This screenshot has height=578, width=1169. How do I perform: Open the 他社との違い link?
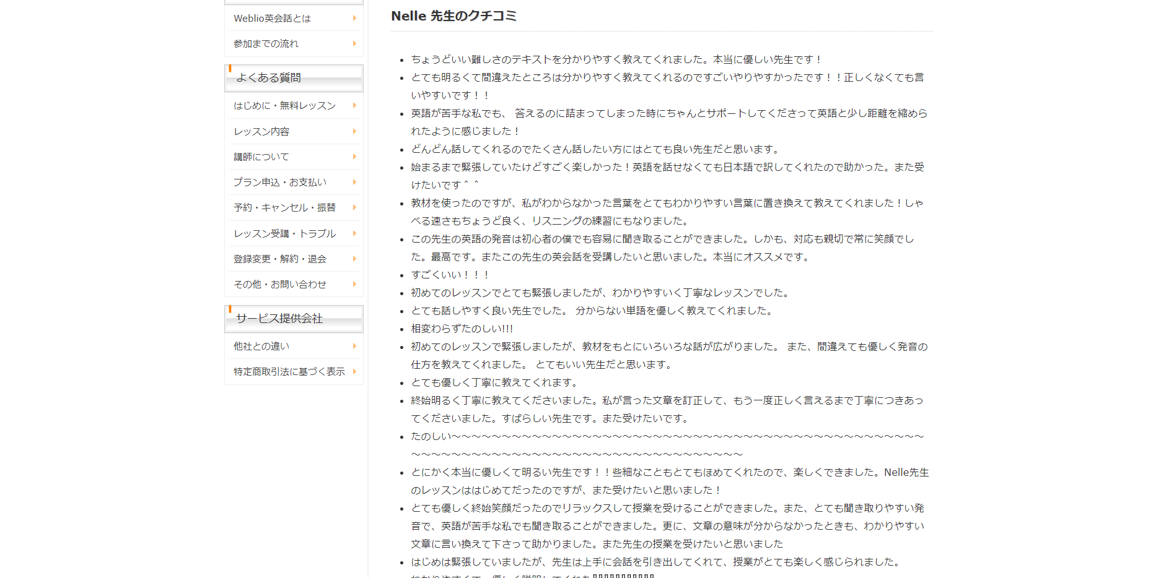pos(261,347)
